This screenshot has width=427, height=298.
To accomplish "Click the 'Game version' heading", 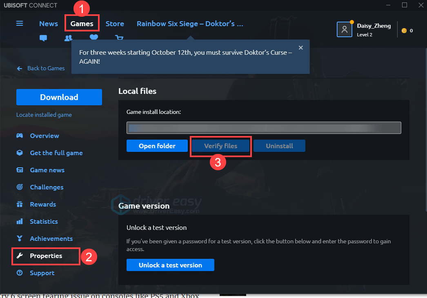I will tap(144, 206).
